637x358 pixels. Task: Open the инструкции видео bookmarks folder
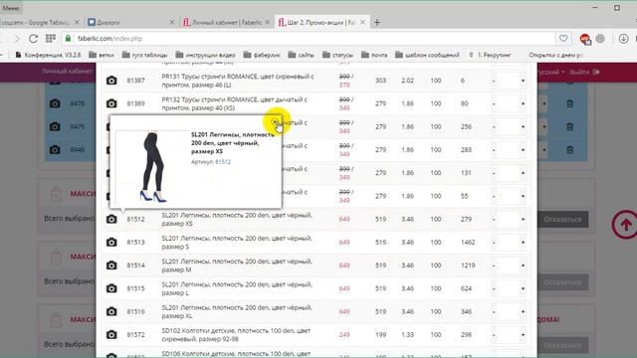pos(206,55)
